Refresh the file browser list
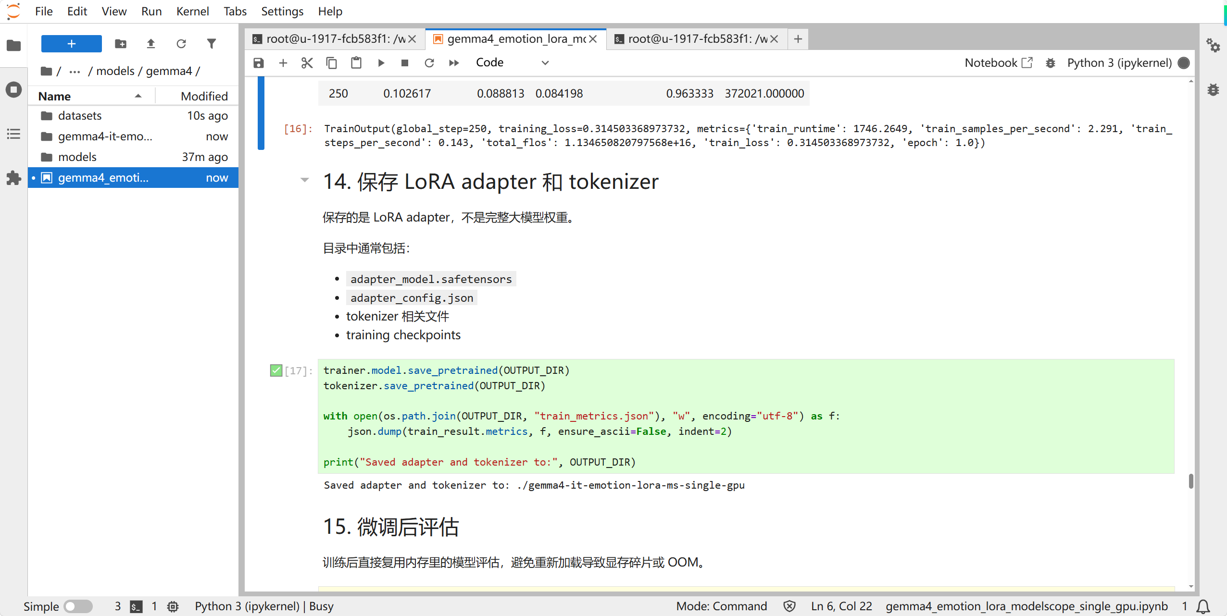The image size is (1227, 616). (181, 44)
